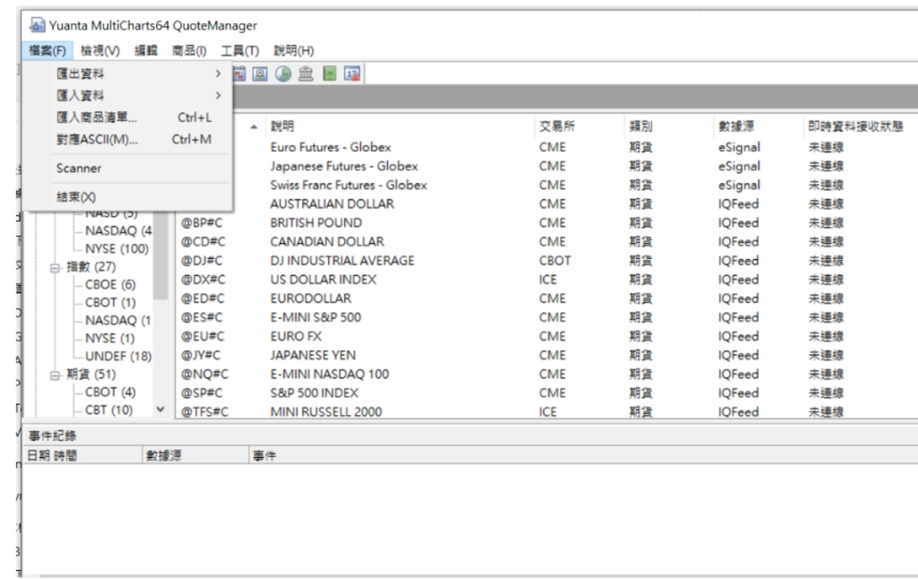Open the 編輯 menu

[146, 51]
